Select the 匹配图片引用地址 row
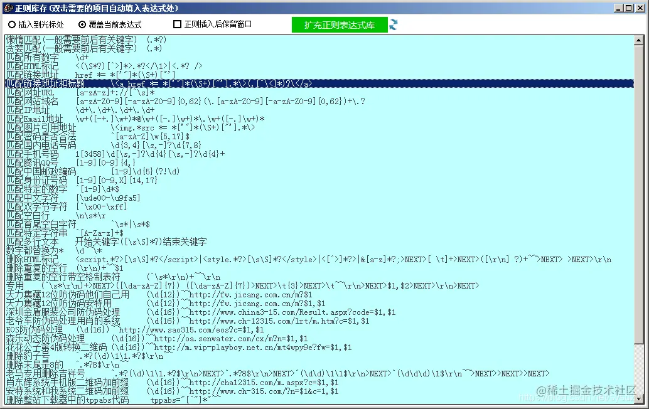This screenshot has height=409, width=649. [x=319, y=127]
